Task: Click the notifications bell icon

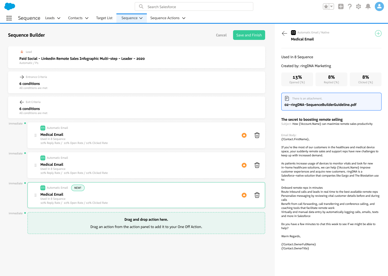Action: [x=368, y=6]
